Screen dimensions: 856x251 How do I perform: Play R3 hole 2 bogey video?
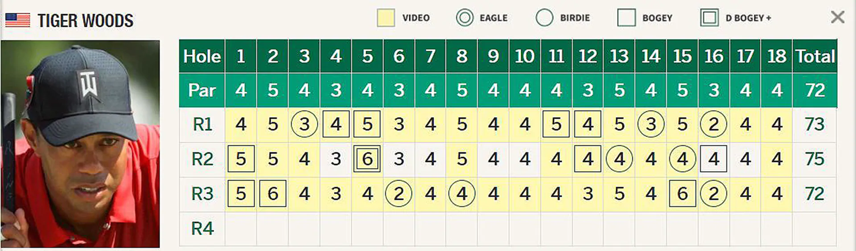[x=272, y=193]
